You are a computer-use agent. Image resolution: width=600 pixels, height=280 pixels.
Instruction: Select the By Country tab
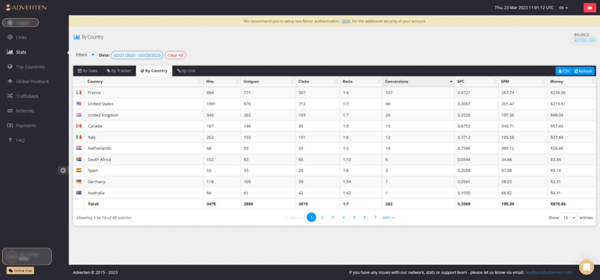click(x=154, y=71)
